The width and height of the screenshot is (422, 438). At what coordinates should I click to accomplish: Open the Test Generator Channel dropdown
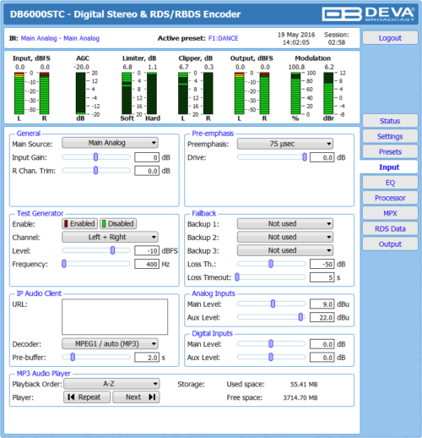(110, 237)
